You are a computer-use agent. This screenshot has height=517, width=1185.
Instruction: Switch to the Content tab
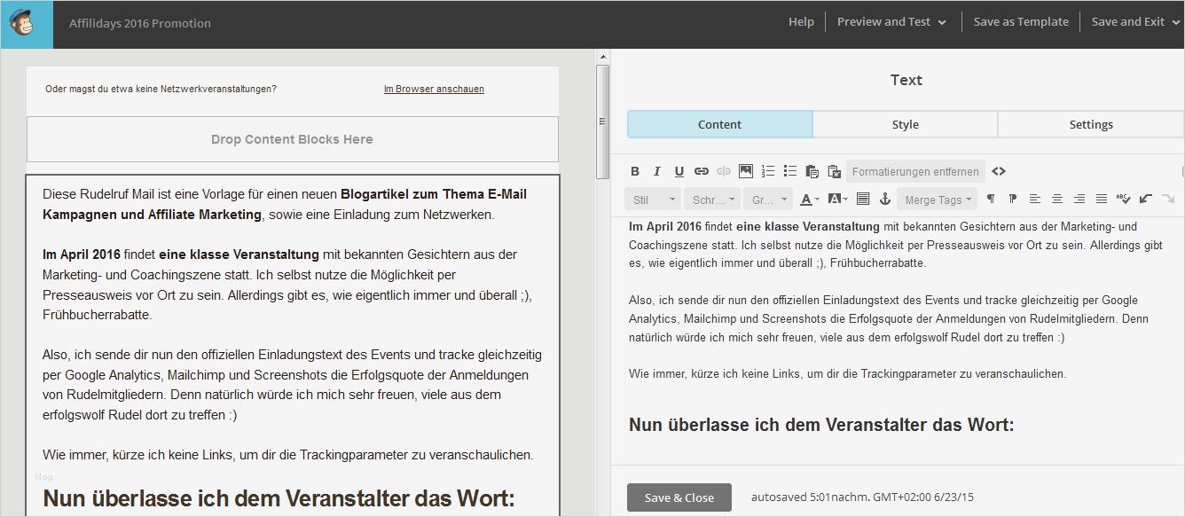(719, 124)
